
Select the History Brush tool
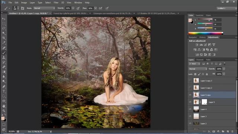coord(4,62)
